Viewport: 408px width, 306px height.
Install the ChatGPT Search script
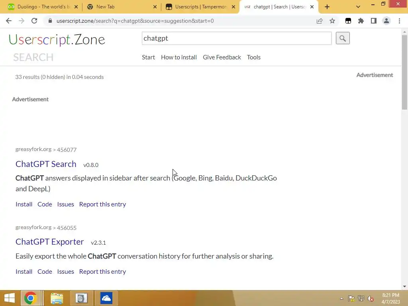(x=24, y=204)
